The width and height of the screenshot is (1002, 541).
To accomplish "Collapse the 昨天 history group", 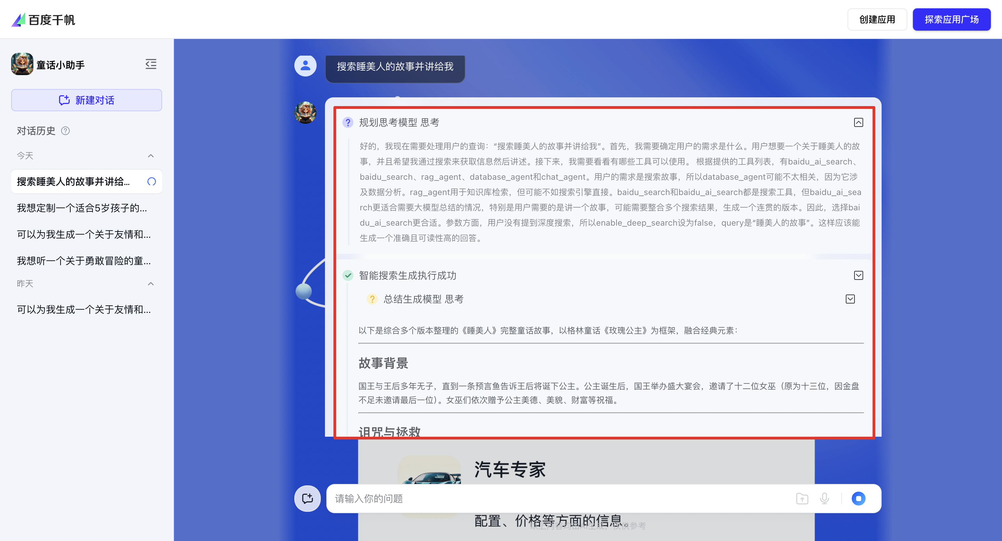I will pos(151,284).
